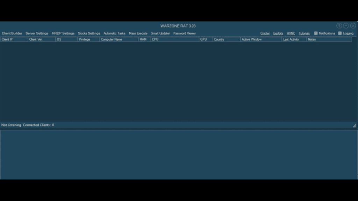358x201 pixels.
Task: Click the Exploits link
Action: [278, 33]
